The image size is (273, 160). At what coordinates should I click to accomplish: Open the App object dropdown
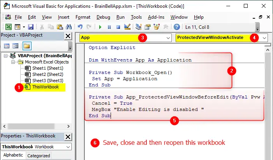[168, 38]
